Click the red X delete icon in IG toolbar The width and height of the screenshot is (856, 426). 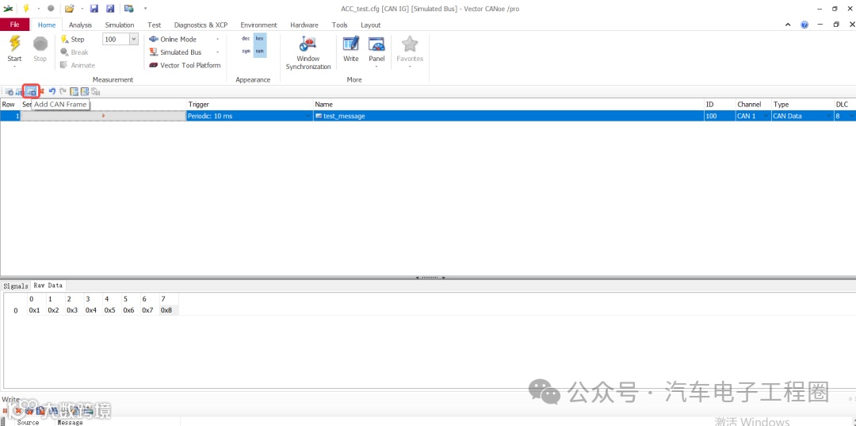(41, 91)
